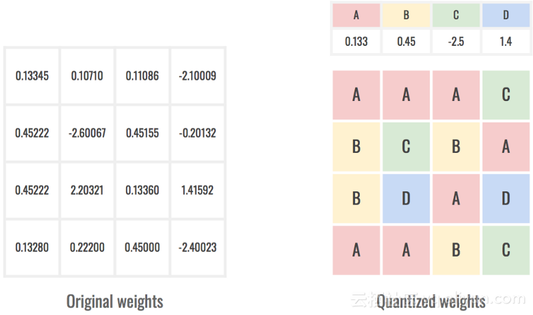Click the 0.133 codebook value
The width and height of the screenshot is (533, 315).
click(x=356, y=41)
